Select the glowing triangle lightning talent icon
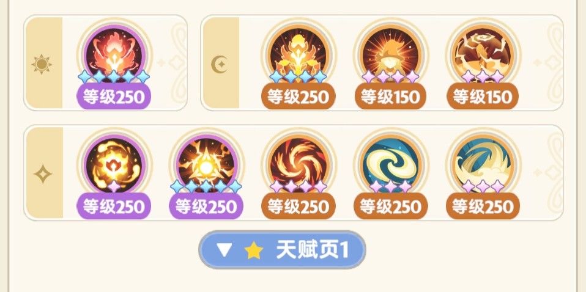 pos(206,165)
